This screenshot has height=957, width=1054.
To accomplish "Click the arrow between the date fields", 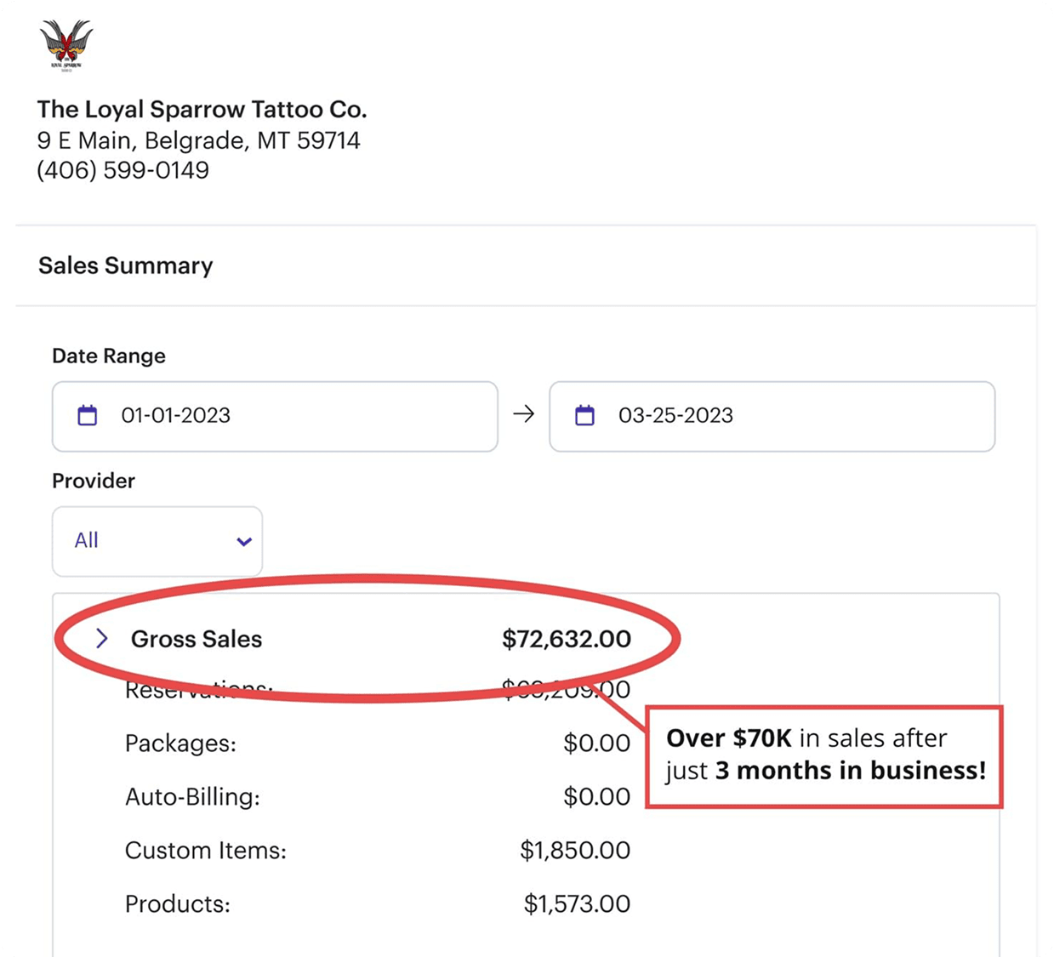I will [524, 414].
